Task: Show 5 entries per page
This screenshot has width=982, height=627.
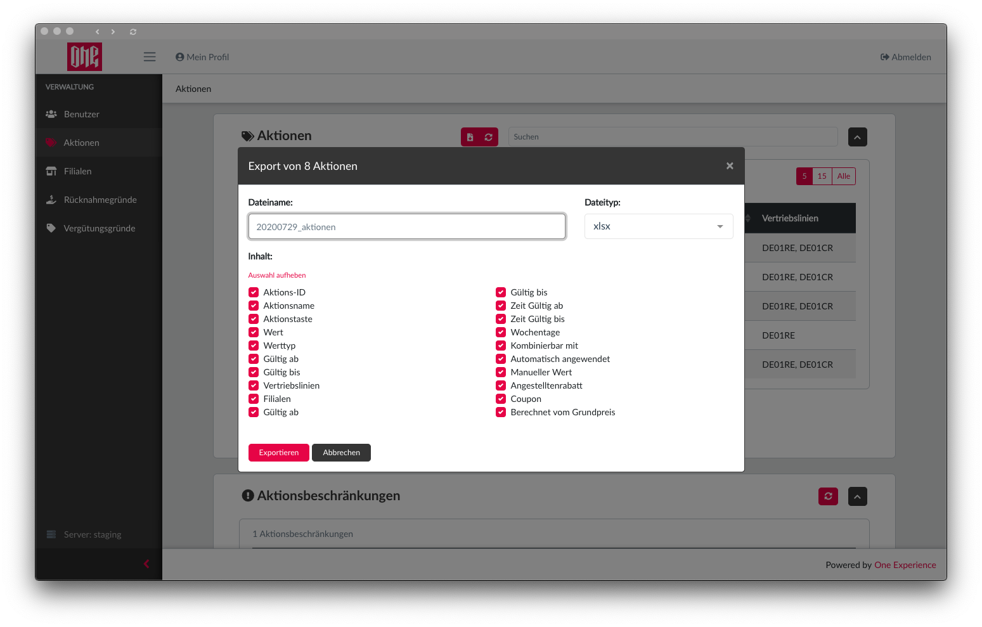Action: 804,176
